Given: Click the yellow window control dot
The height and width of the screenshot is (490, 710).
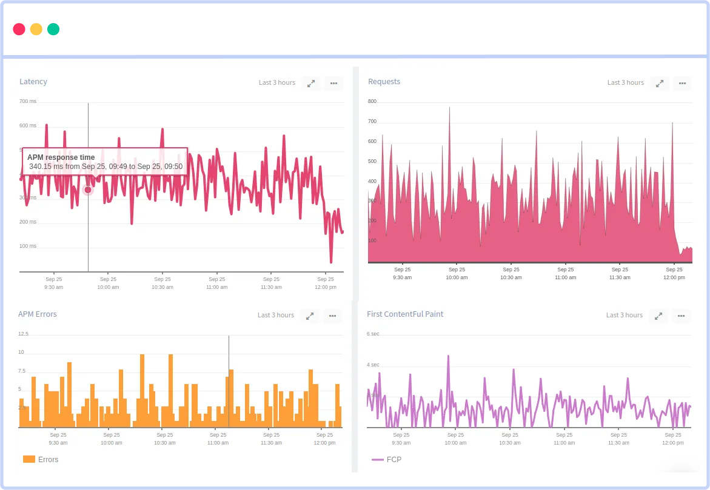Looking at the screenshot, I should [x=36, y=29].
